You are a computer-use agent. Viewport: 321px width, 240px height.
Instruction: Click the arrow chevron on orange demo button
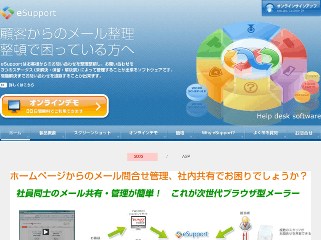tap(98, 107)
